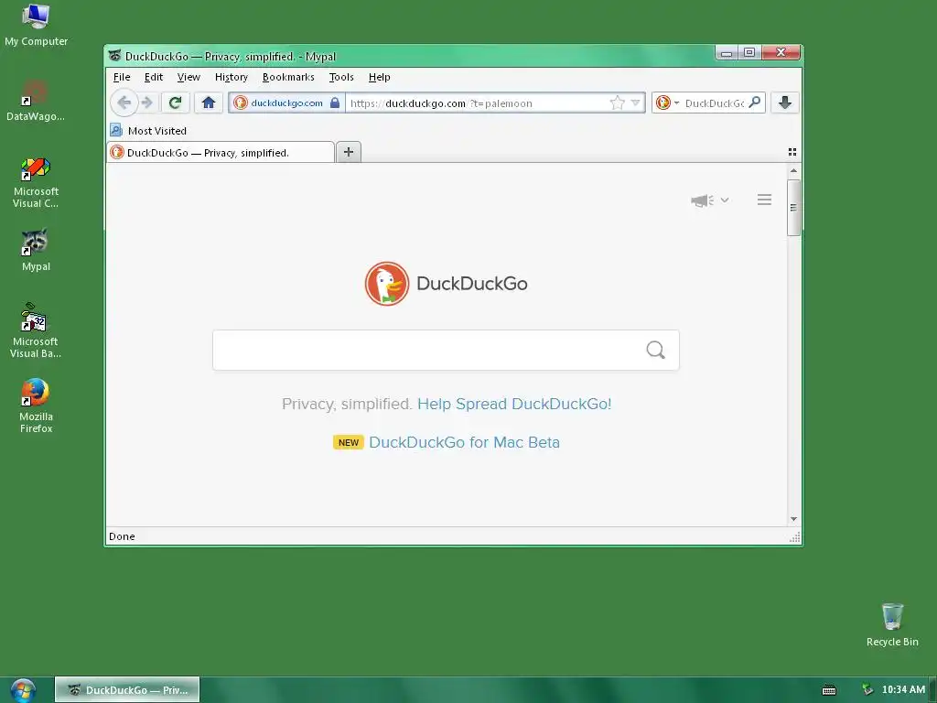937x703 pixels.
Task: Click the keyboard icon in system tray
Action: click(829, 690)
